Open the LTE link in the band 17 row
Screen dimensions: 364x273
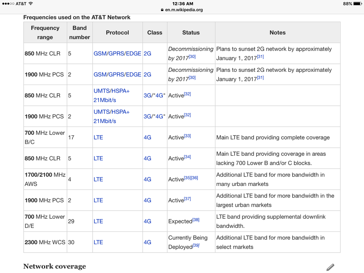point(98,137)
